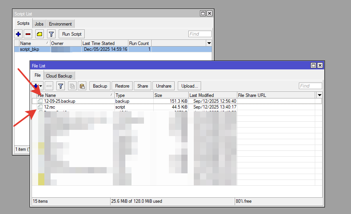Image resolution: width=351 pixels, height=214 pixels.
Task: Click the red minus Remove icon in Script List
Action: [x=28, y=34]
